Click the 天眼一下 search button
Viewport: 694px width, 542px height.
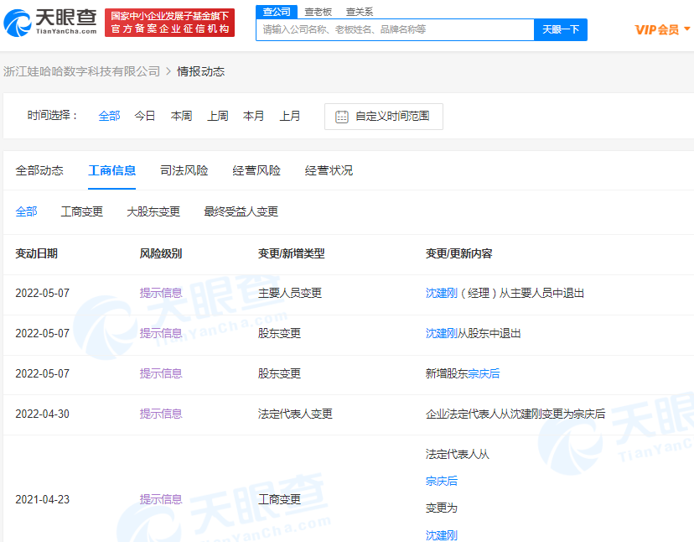tap(561, 29)
